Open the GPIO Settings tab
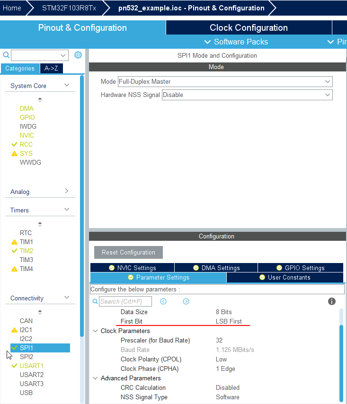 pyautogui.click(x=300, y=268)
